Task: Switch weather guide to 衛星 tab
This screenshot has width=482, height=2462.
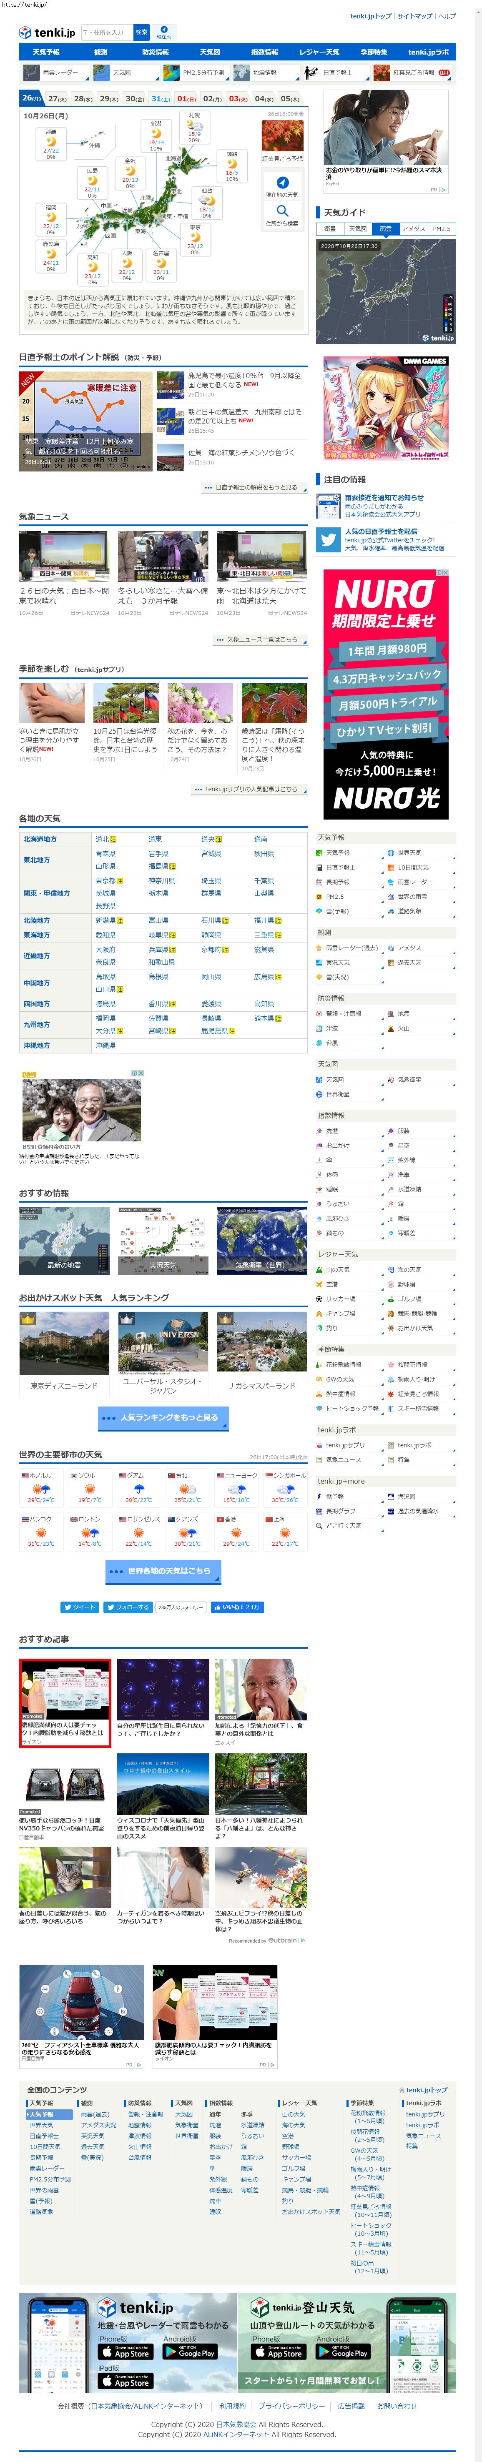Action: [x=331, y=229]
